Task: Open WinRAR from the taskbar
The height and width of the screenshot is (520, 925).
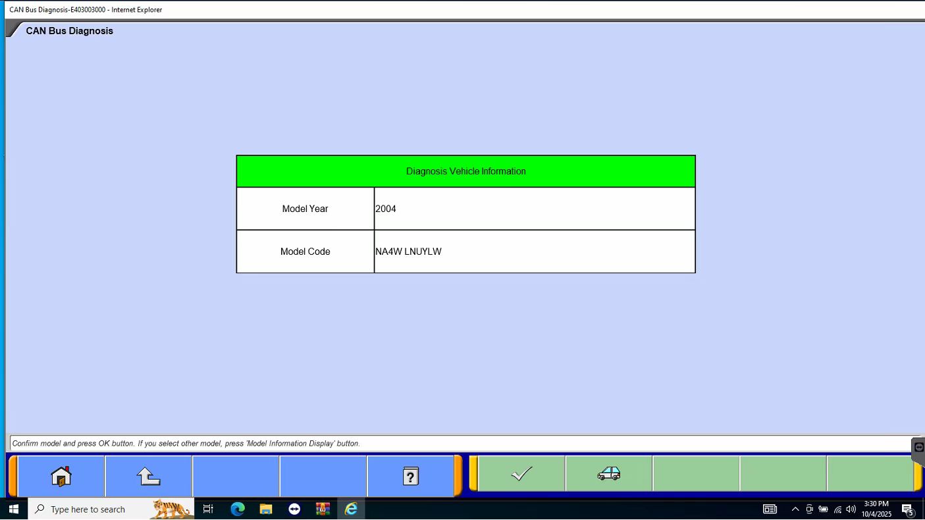Action: click(x=323, y=509)
